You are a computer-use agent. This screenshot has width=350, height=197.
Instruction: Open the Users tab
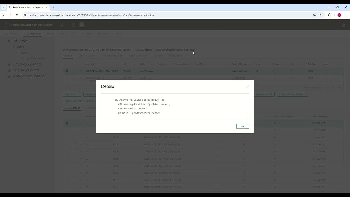tap(118, 34)
